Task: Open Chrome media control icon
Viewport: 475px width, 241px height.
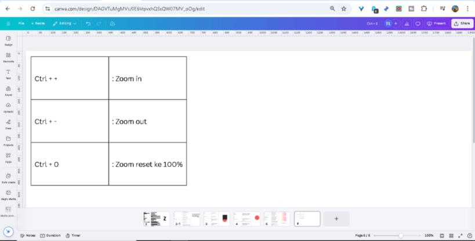Action: coord(443,9)
